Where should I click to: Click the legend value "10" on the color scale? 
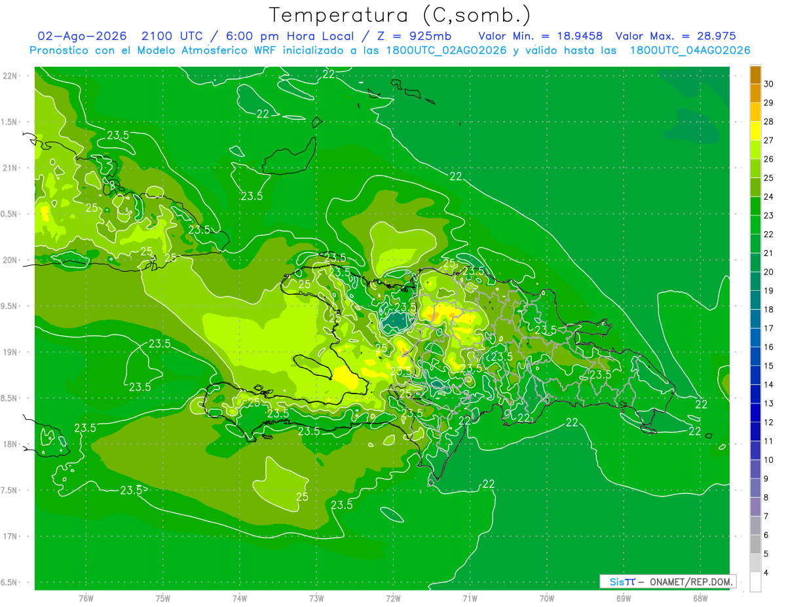click(x=769, y=460)
